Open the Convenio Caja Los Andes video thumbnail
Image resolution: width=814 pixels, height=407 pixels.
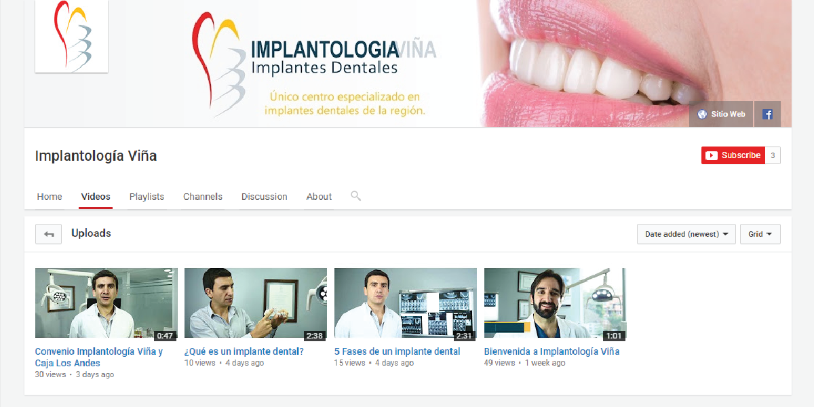[106, 304]
